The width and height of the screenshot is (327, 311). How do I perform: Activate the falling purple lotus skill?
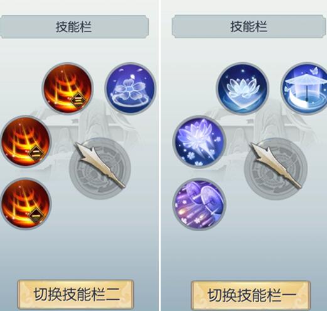tap(200, 141)
